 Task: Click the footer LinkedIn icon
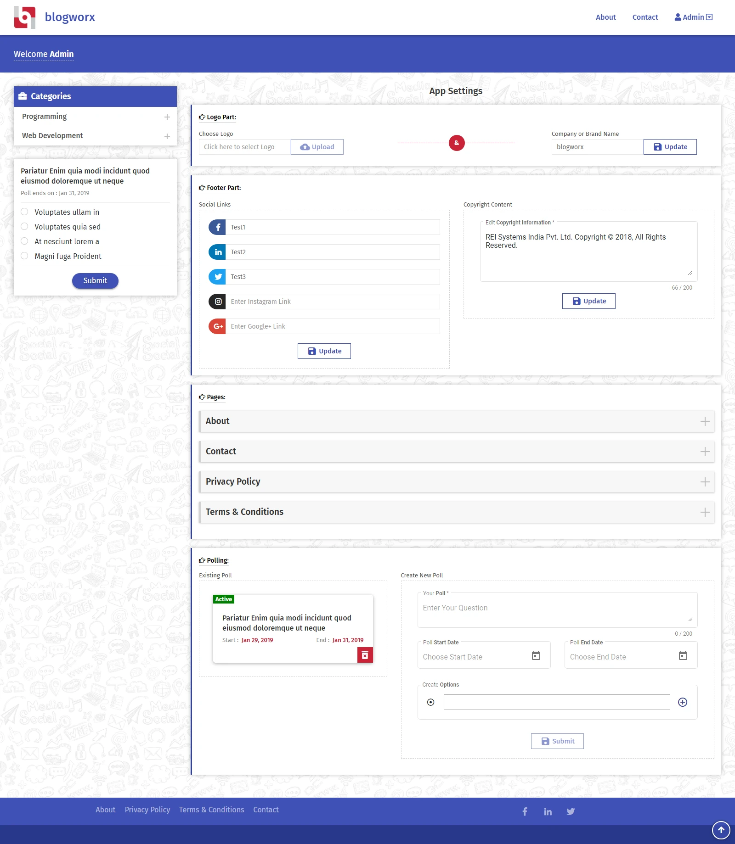tap(548, 811)
